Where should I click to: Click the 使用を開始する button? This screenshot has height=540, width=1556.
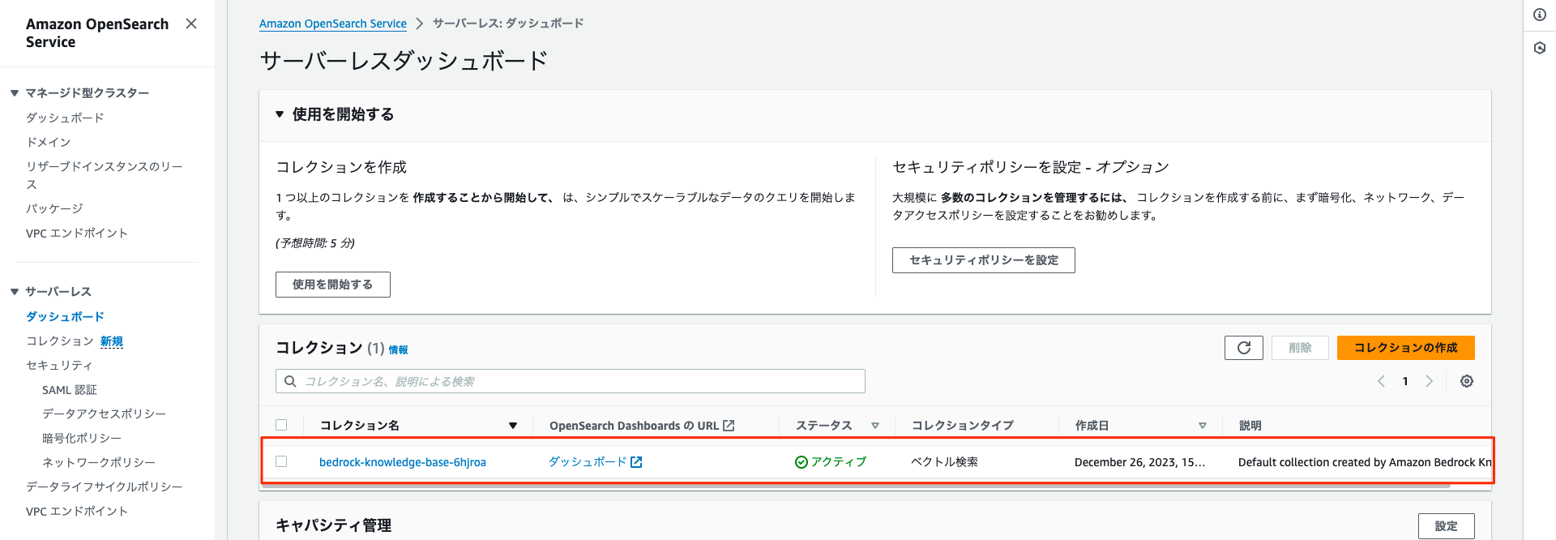[x=333, y=285]
